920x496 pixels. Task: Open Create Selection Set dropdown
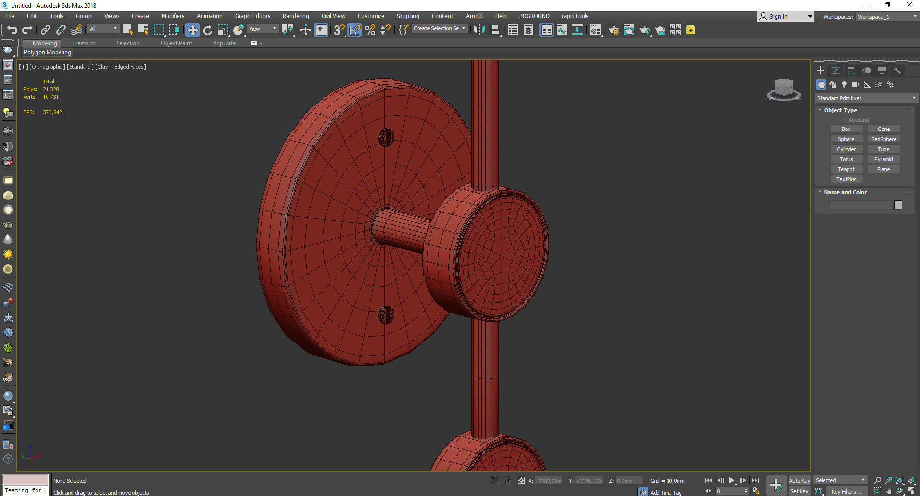[440, 29]
